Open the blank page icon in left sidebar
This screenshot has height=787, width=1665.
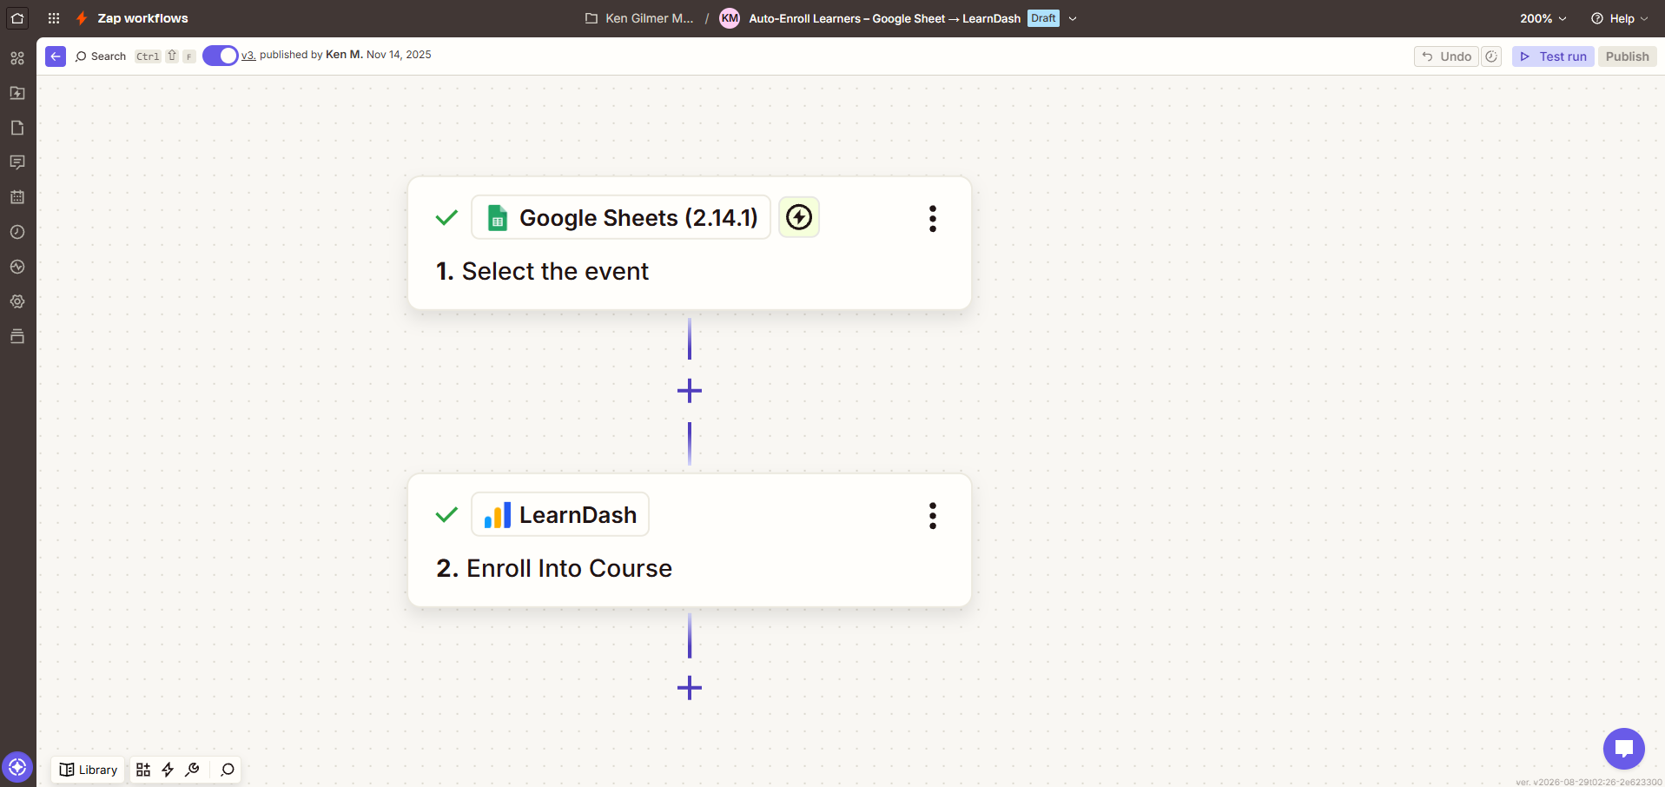click(17, 128)
